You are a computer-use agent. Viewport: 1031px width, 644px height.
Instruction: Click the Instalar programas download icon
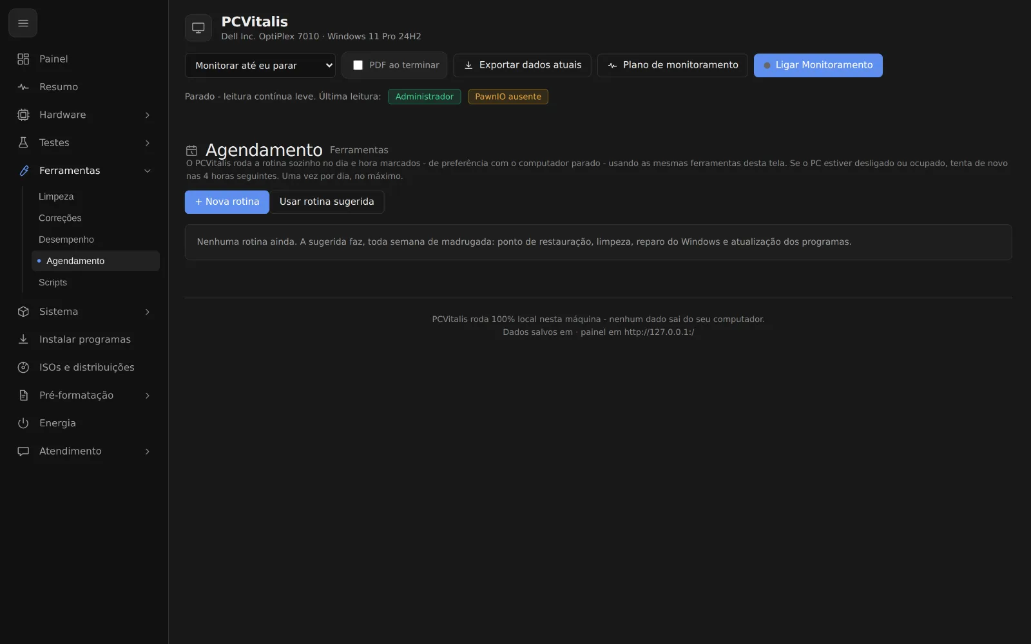[x=23, y=339]
